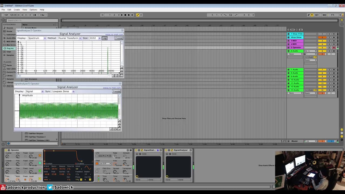Select the Drums category in the browser
The height and width of the screenshot is (194, 345).
click(9, 31)
